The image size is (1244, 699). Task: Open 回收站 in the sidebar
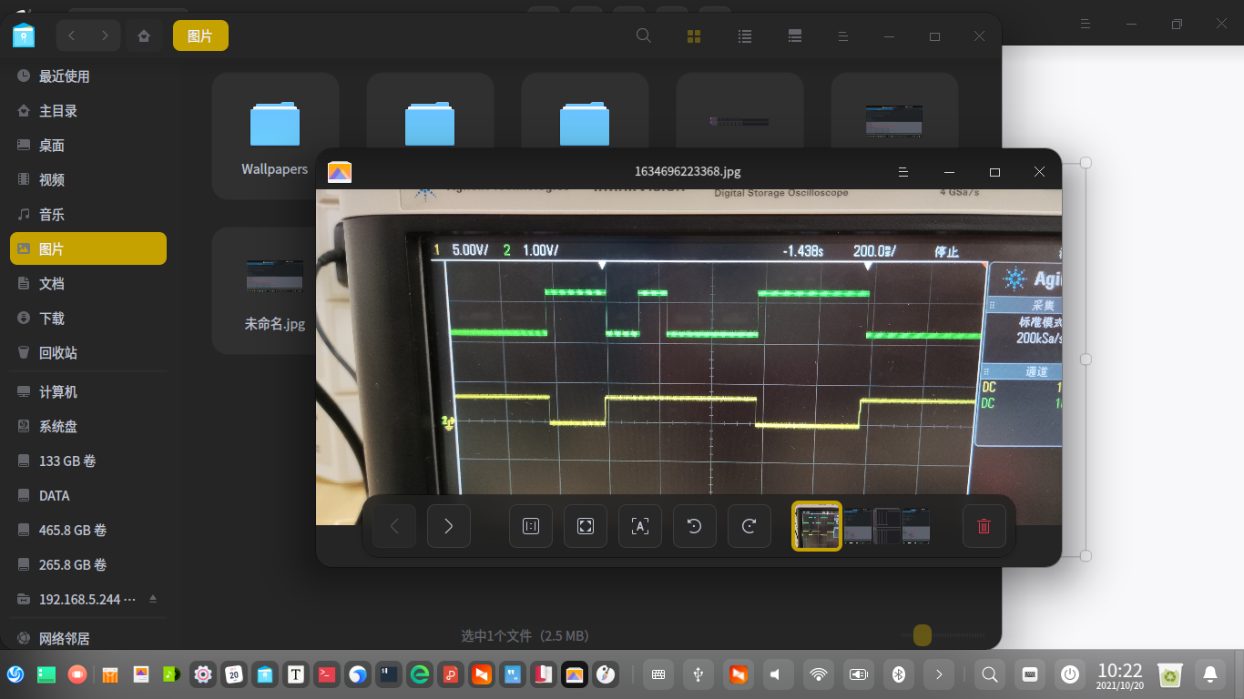tap(88, 353)
